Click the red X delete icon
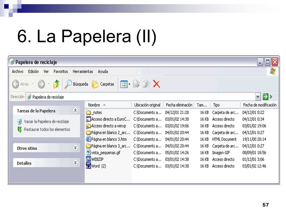Image resolution: width=286 pixels, height=214 pixels. [x=156, y=84]
